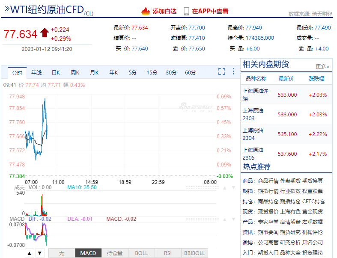
Task: Open 行业指数 link
Action: coord(290,191)
